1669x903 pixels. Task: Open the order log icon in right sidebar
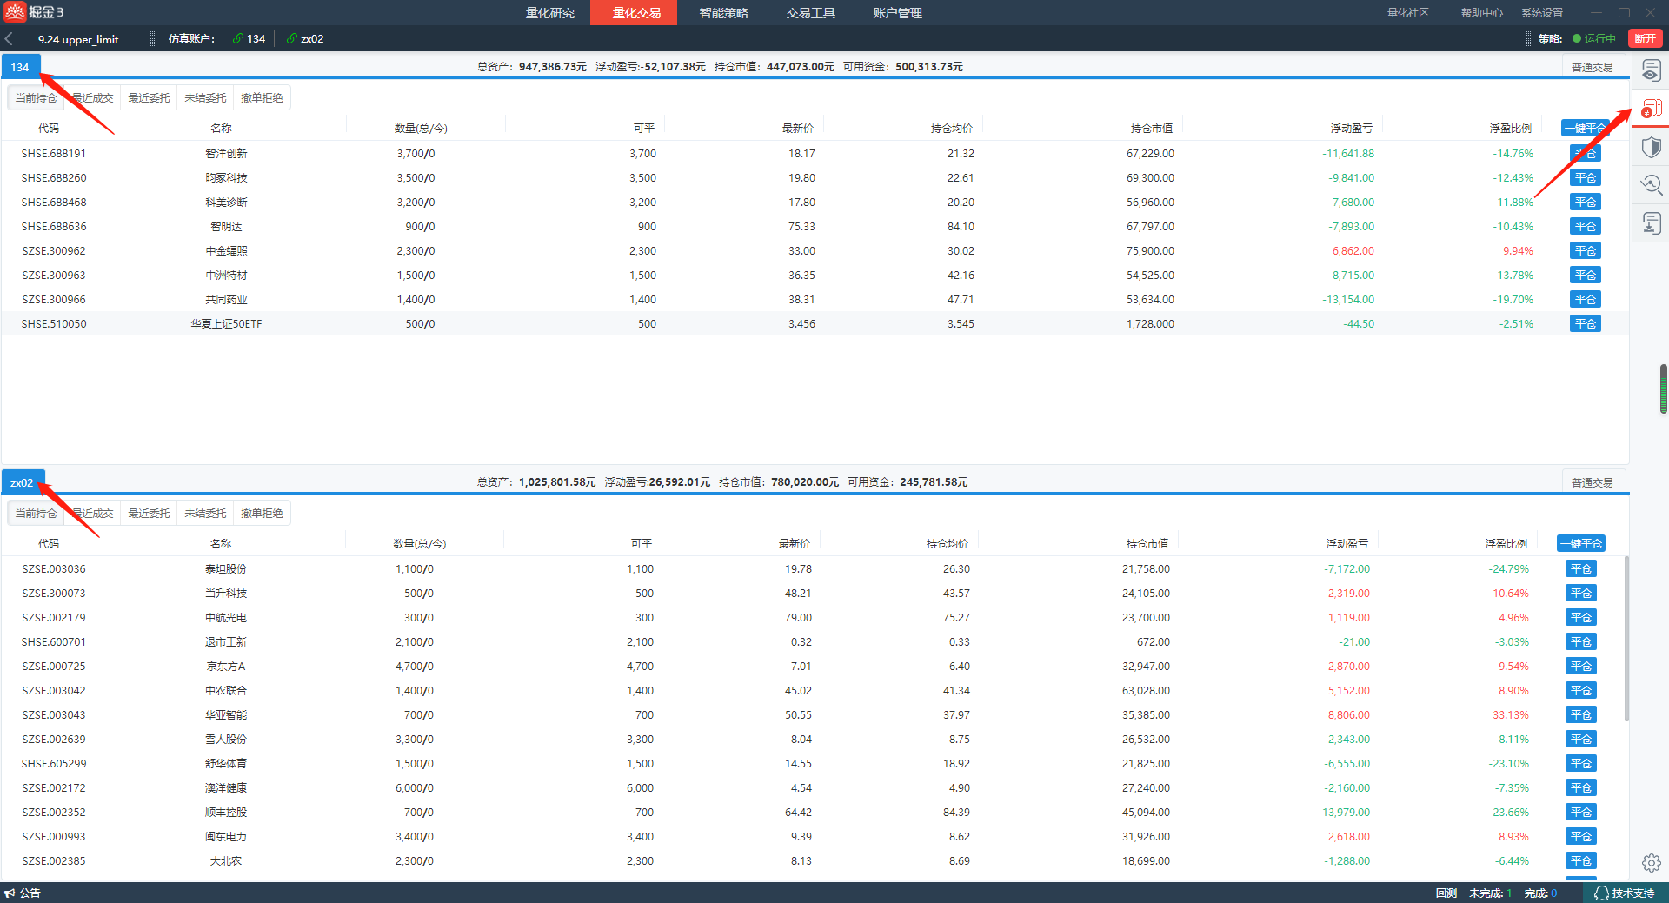[x=1651, y=70]
